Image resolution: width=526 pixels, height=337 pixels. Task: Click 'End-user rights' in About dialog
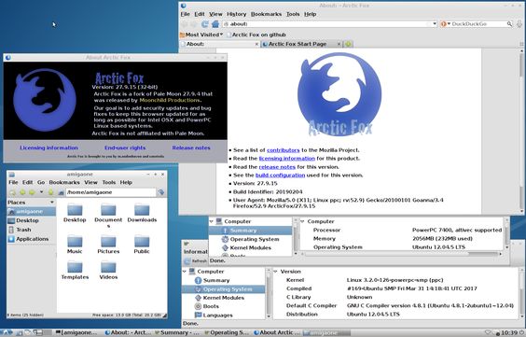tap(125, 147)
